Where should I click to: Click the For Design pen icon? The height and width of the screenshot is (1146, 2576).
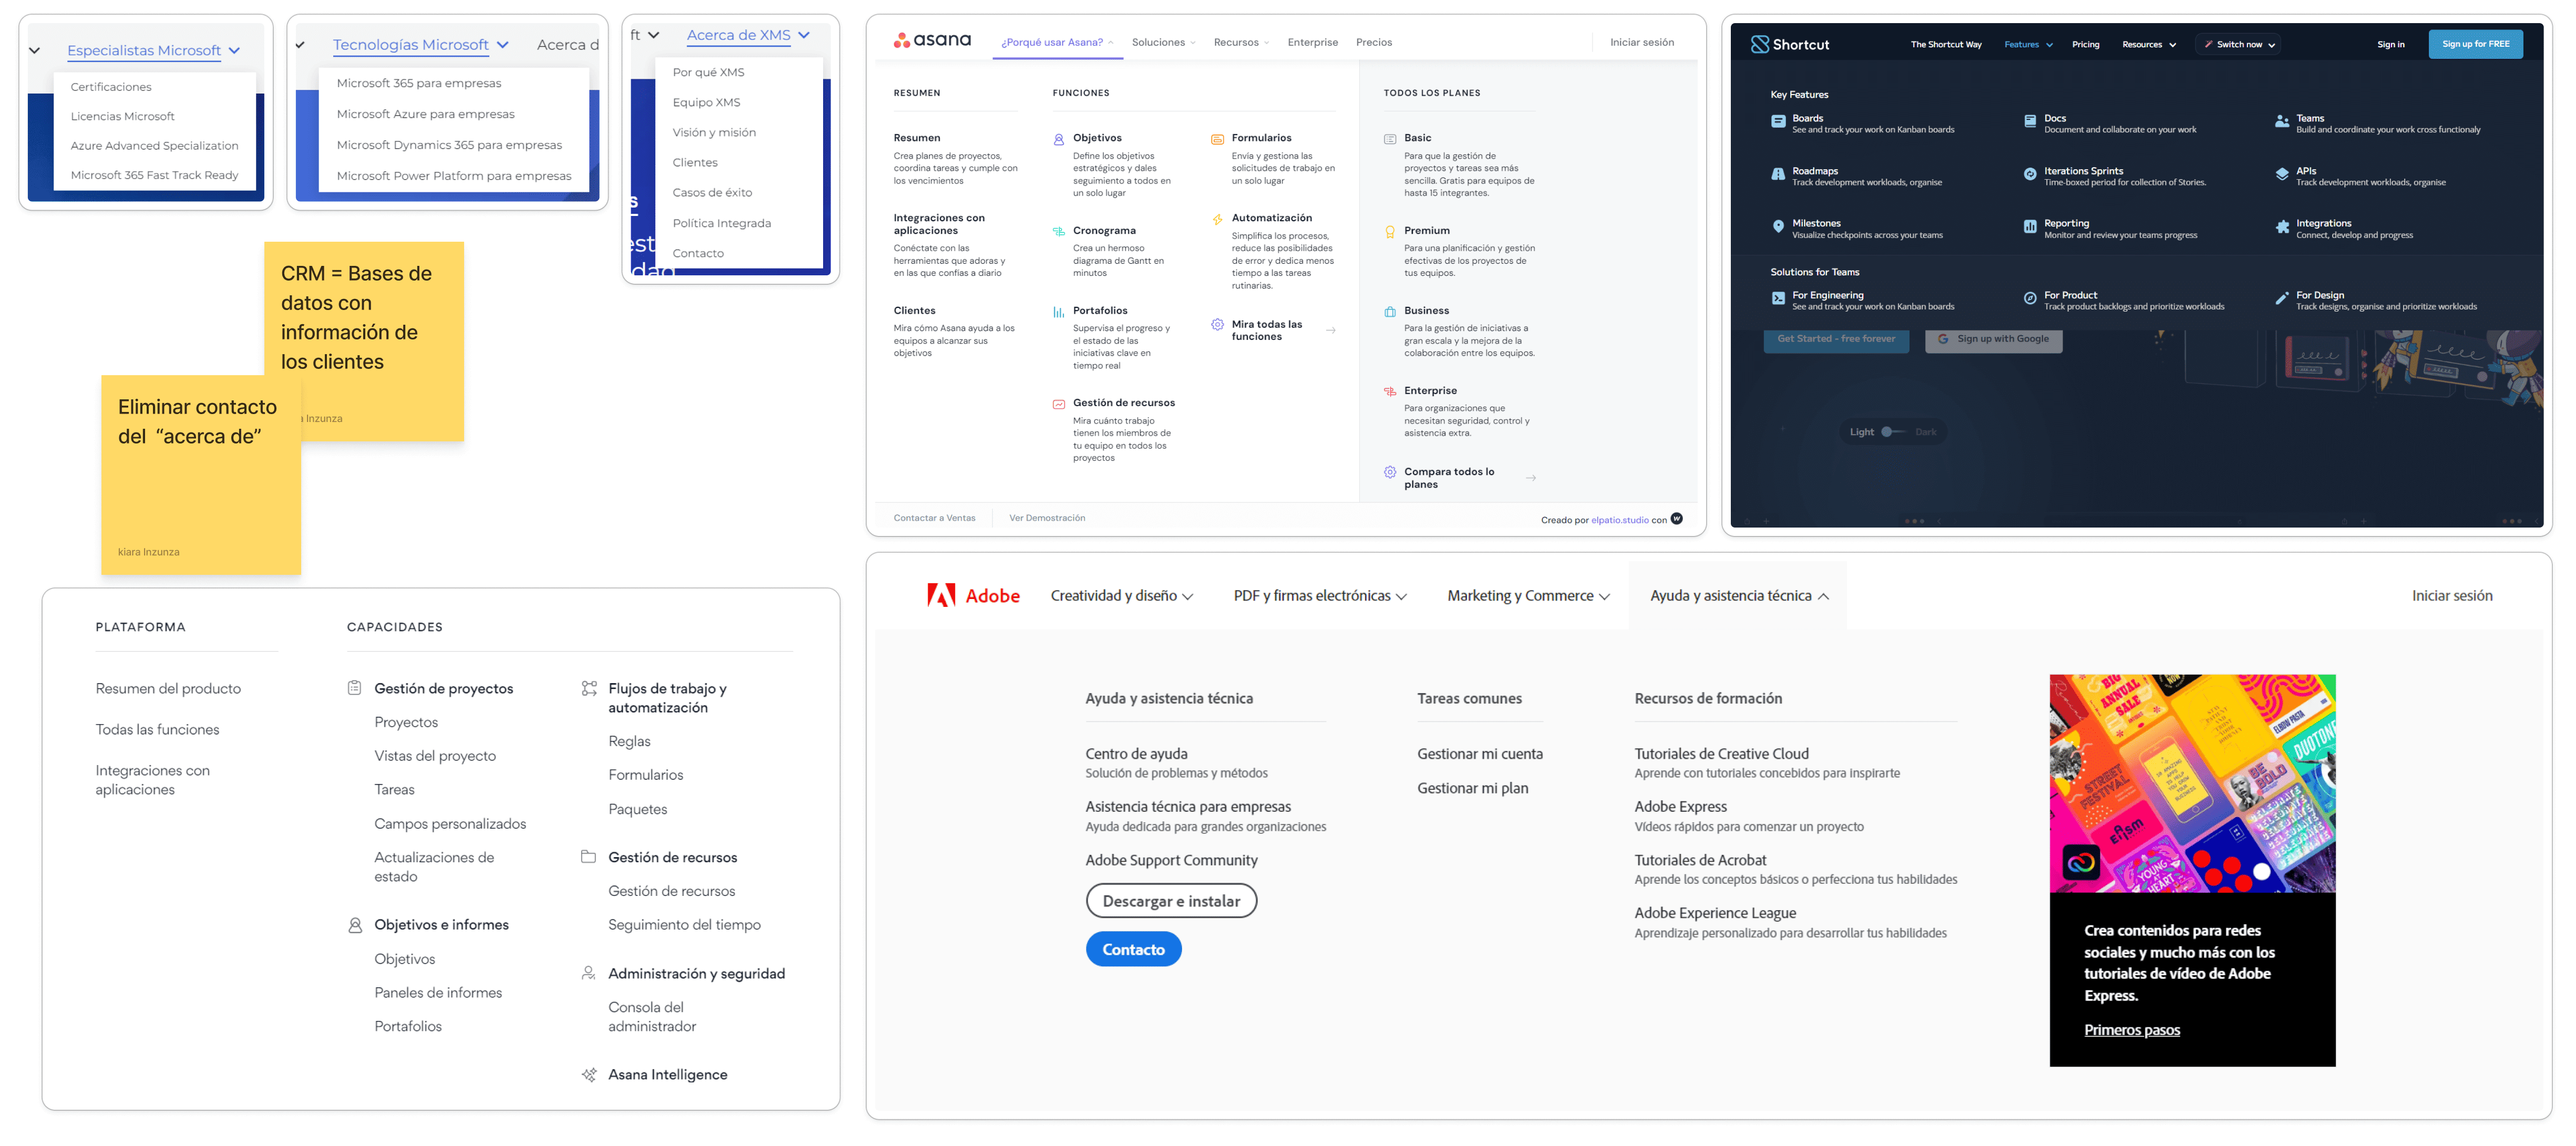2282,298
